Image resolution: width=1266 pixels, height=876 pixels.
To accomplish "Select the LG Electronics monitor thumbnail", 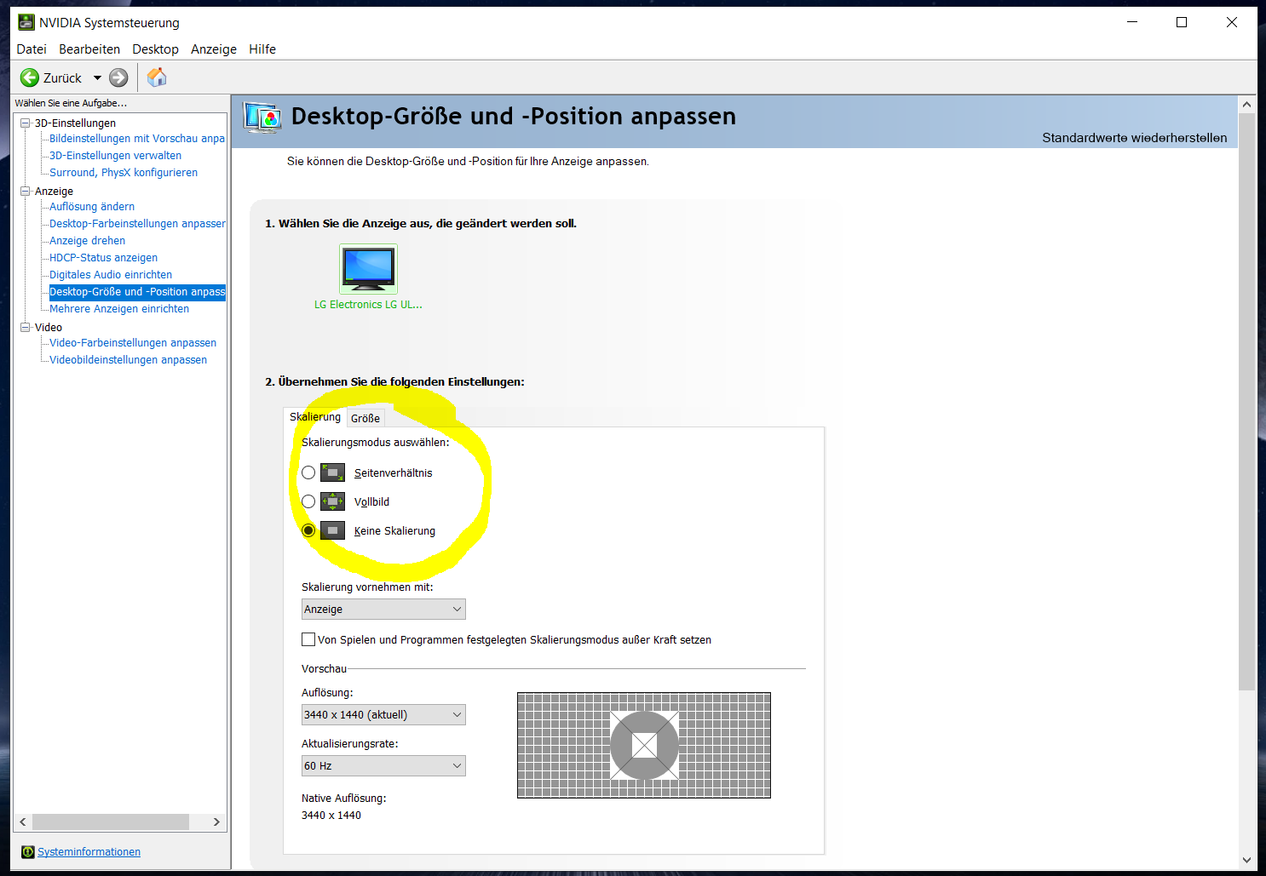I will 368,268.
